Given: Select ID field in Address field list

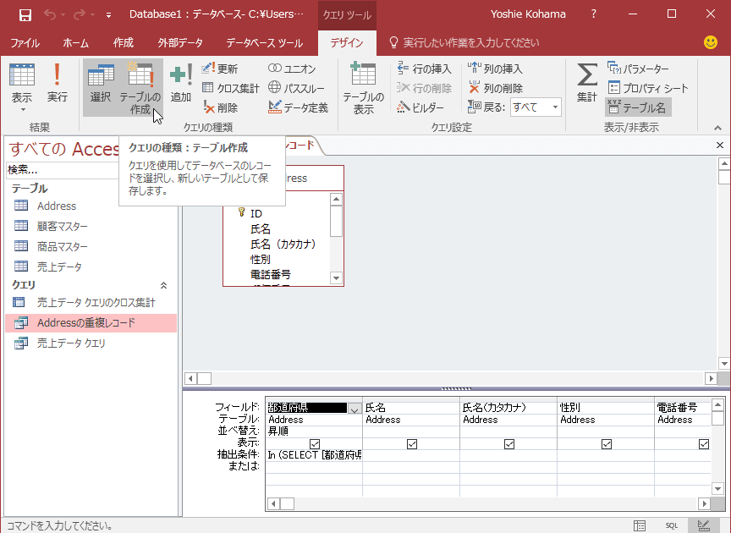Looking at the screenshot, I should coord(256,213).
